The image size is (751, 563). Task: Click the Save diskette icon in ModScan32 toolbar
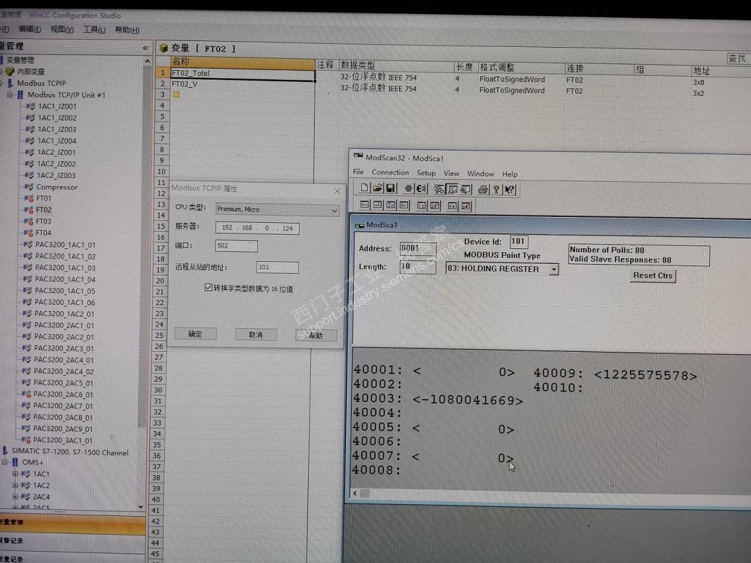[x=391, y=188]
